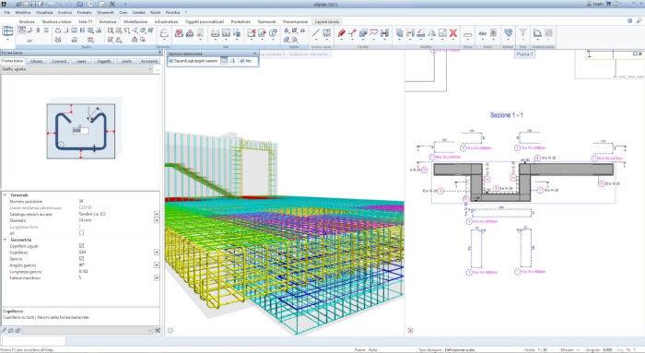The height and width of the screenshot is (353, 645).
Task: Click the thin red line tool beside the pencil
Action: [352, 33]
